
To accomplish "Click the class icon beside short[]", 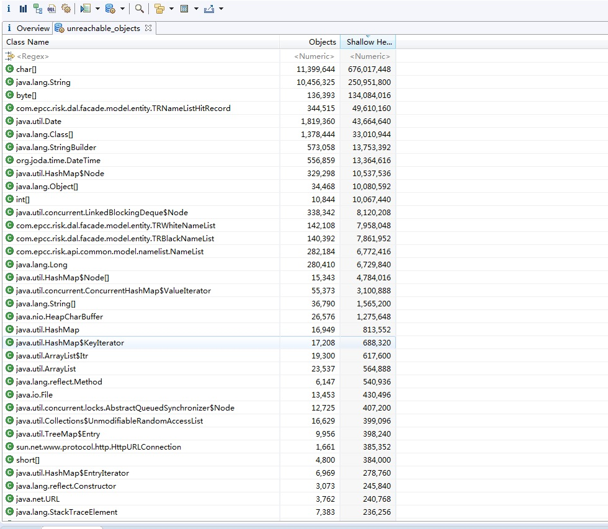I will pyautogui.click(x=10, y=460).
